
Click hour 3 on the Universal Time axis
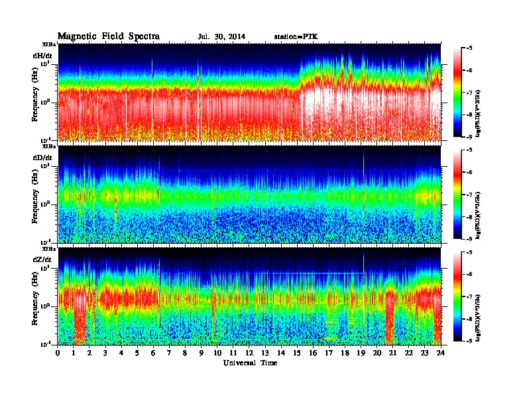105,353
